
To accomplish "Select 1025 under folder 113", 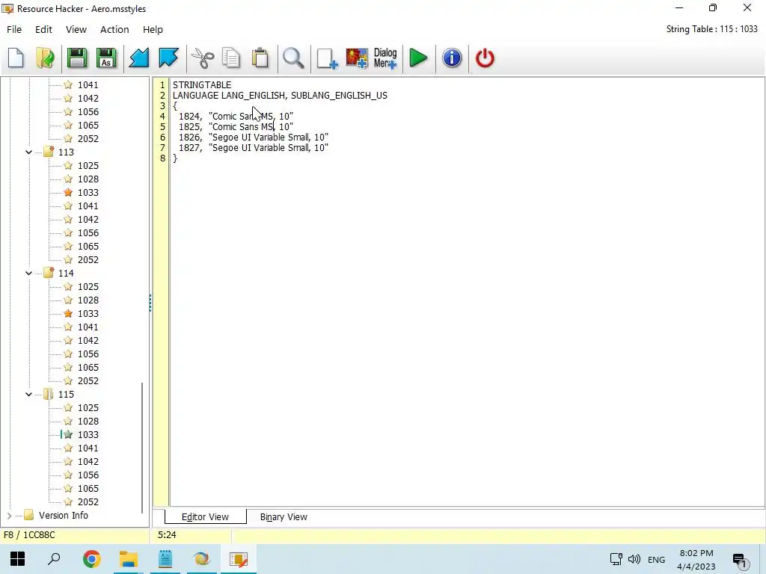I will (x=88, y=165).
